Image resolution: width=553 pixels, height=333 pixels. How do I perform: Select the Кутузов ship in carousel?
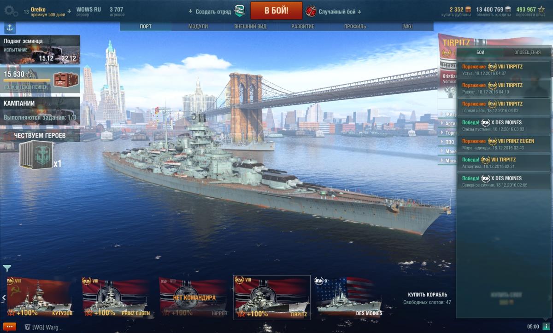pyautogui.click(x=39, y=297)
